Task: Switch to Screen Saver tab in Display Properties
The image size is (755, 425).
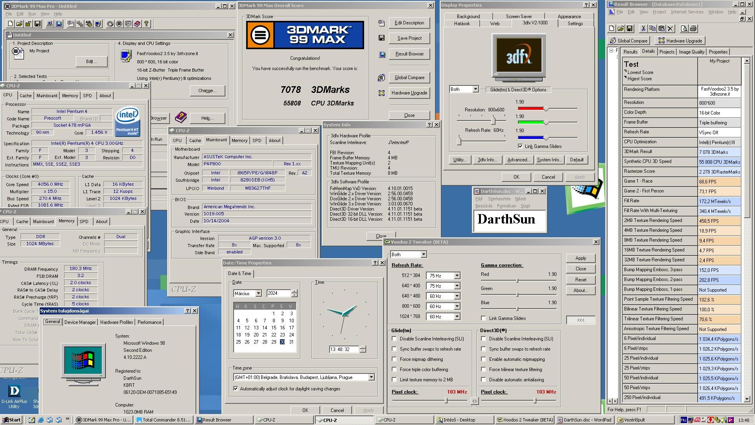Action: click(x=519, y=17)
